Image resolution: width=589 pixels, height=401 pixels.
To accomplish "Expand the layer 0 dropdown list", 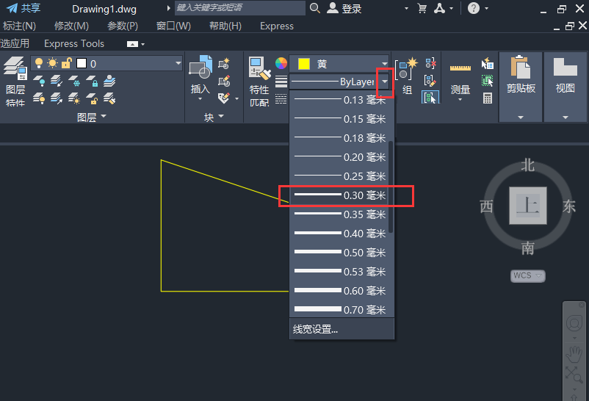I will pos(178,63).
